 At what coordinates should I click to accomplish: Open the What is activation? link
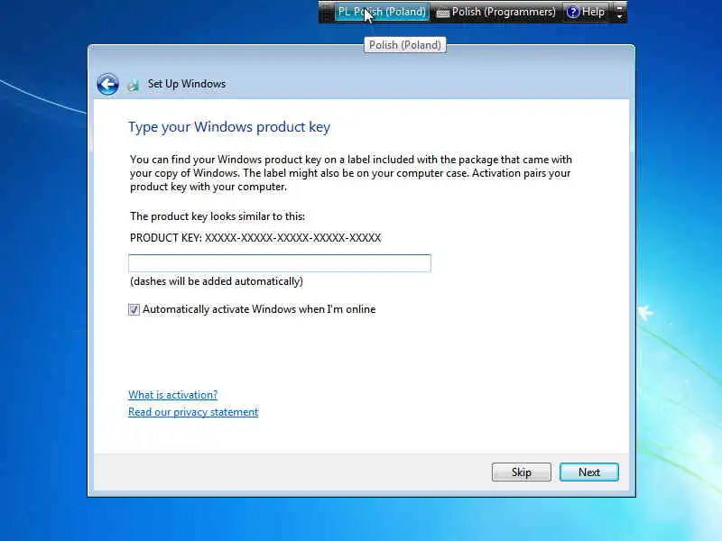[172, 395]
